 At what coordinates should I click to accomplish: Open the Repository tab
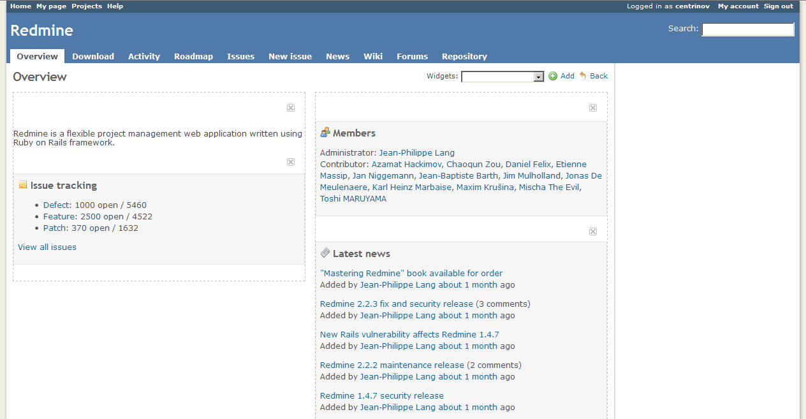point(464,56)
